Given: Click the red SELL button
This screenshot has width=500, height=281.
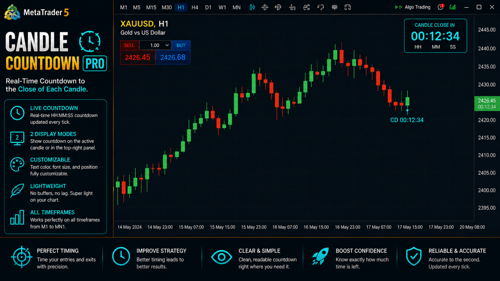Looking at the screenshot, I should click(x=129, y=45).
